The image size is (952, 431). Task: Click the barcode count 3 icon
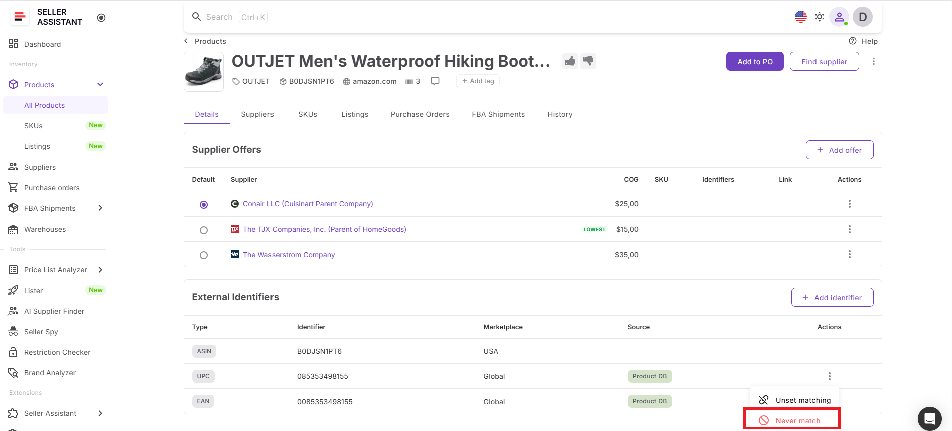click(413, 81)
